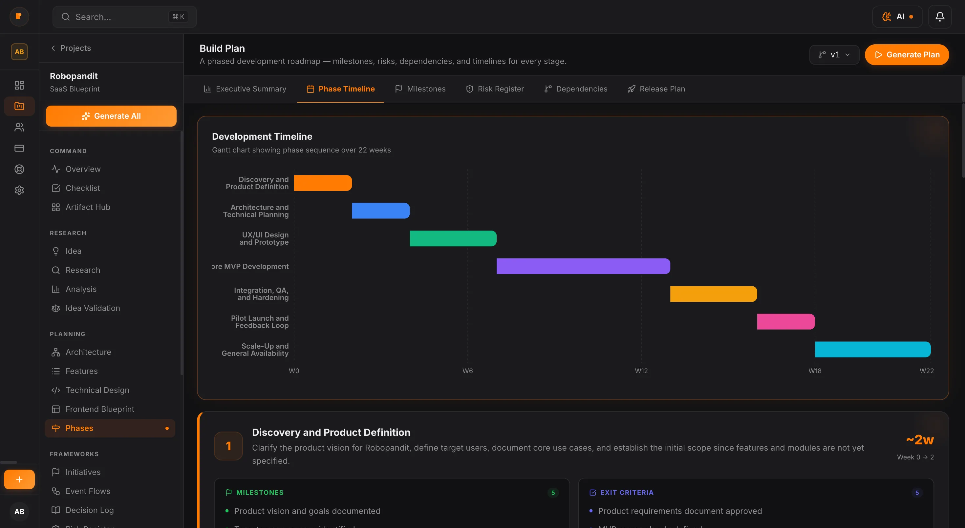Click the blue Architecture and Technical Planning bar
This screenshot has height=528, width=965.
(381, 211)
